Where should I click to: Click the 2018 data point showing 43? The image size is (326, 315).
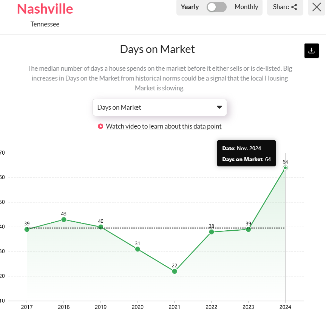click(x=63, y=219)
